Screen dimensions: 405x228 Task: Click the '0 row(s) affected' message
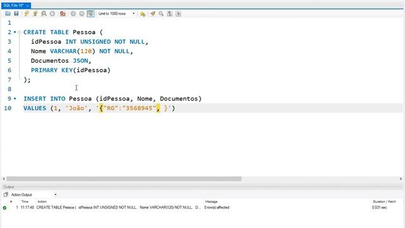click(x=216, y=207)
